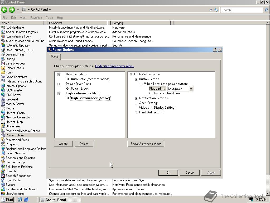Image resolution: width=270 pixels, height=203 pixels.
Task: Open the address bar history dropdown
Action: 211,10
